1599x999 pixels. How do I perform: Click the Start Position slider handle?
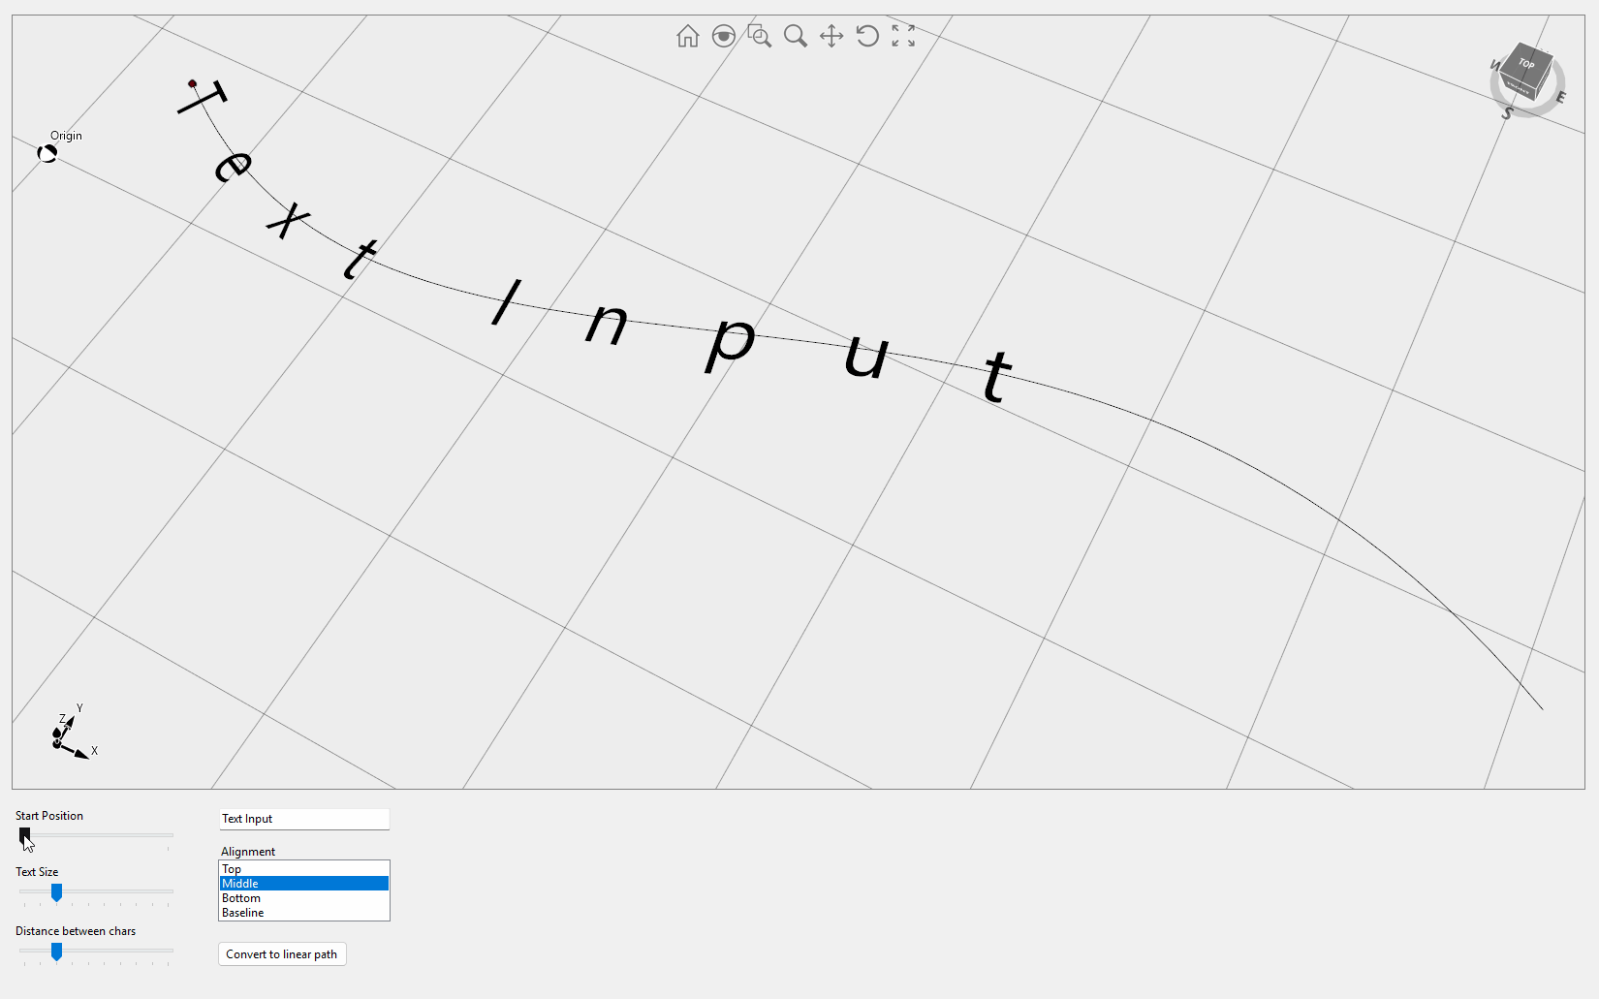(25, 835)
